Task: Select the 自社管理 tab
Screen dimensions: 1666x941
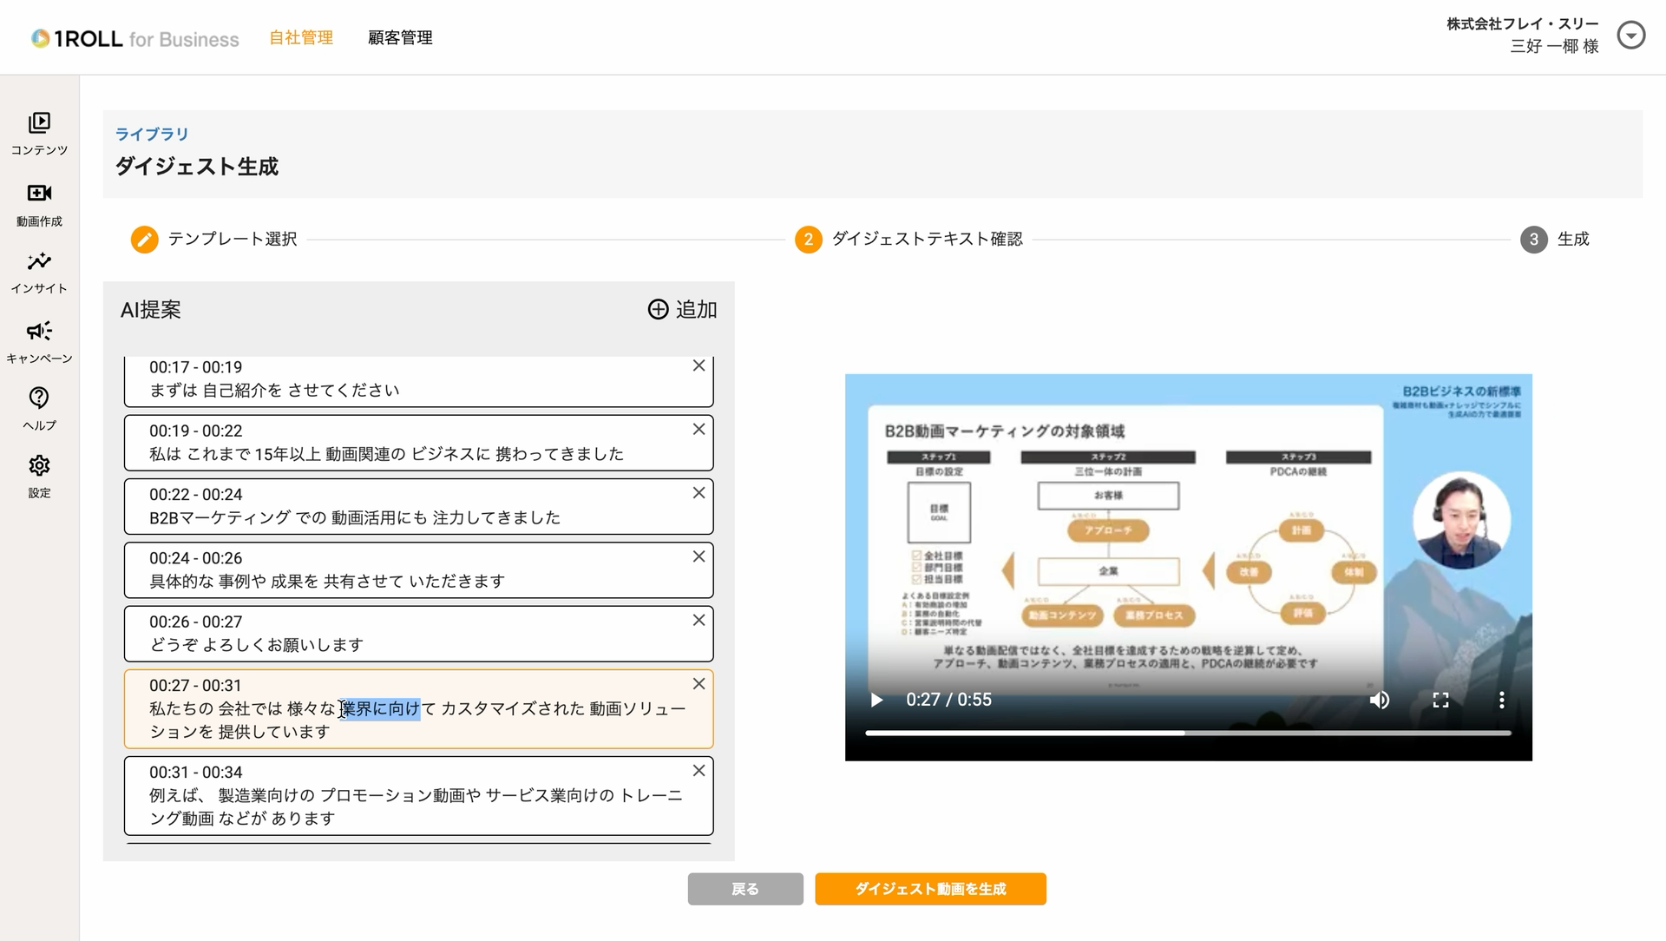Action: pos(301,37)
